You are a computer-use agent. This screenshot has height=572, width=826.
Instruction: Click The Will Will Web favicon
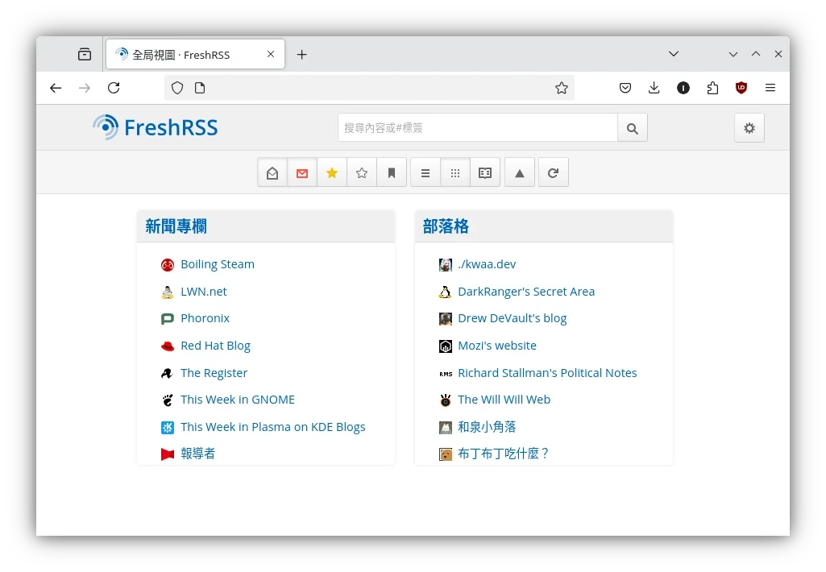(446, 400)
